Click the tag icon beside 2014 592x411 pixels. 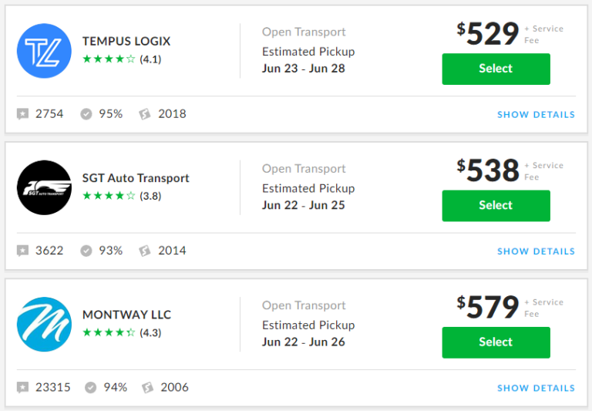145,251
